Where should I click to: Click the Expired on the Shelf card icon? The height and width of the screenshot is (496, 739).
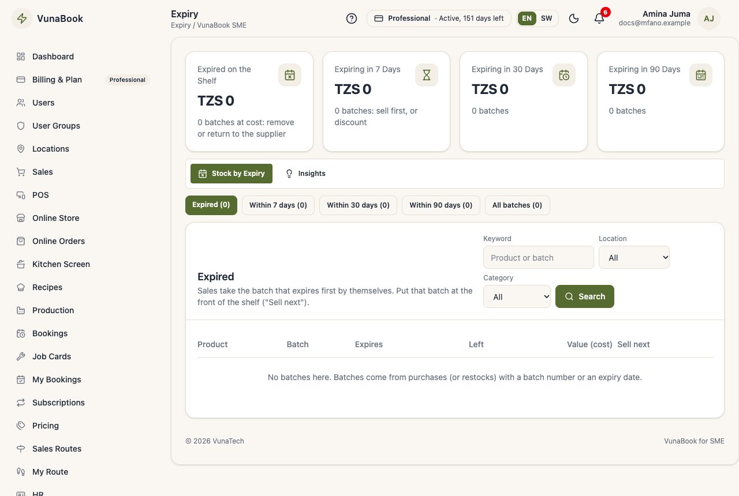click(290, 75)
